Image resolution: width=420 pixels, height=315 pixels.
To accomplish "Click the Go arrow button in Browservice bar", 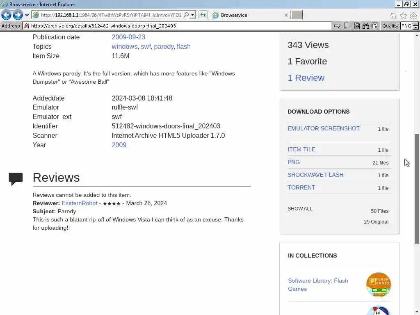I will tap(337, 26).
